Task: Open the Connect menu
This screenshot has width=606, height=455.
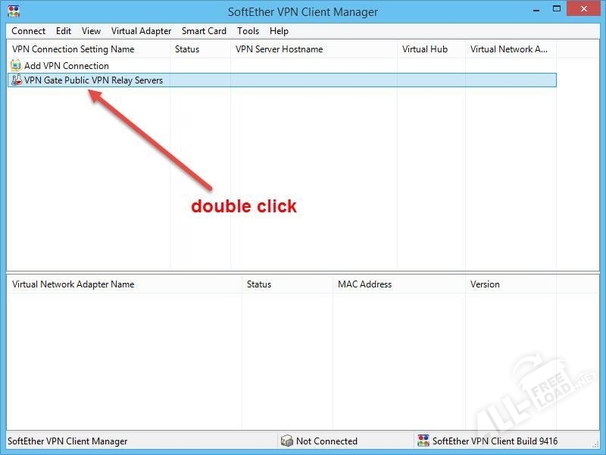Action: tap(29, 31)
